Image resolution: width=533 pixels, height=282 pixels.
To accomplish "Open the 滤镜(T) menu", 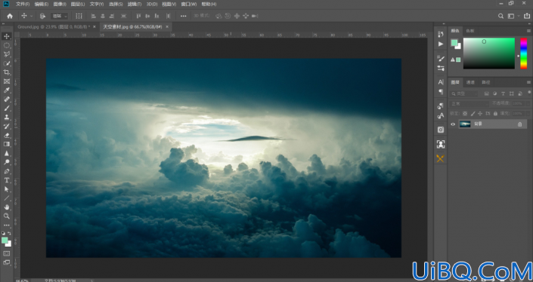I will tap(135, 4).
